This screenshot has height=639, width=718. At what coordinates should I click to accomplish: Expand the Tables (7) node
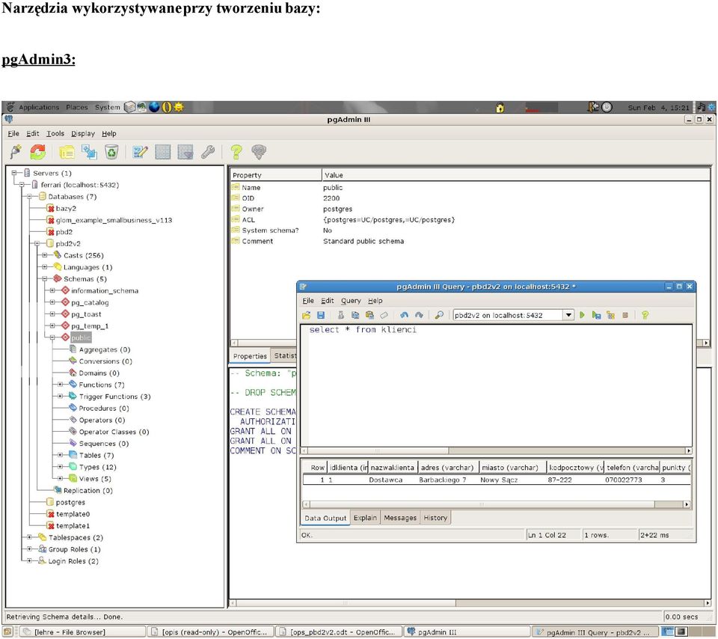coord(60,455)
